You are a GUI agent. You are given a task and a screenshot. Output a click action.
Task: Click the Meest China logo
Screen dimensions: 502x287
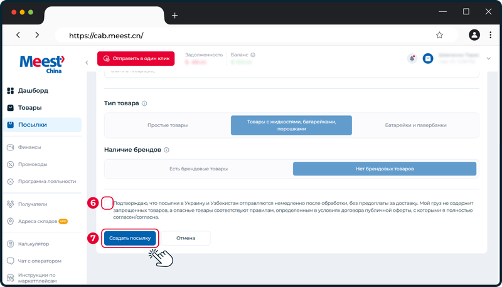tap(42, 64)
